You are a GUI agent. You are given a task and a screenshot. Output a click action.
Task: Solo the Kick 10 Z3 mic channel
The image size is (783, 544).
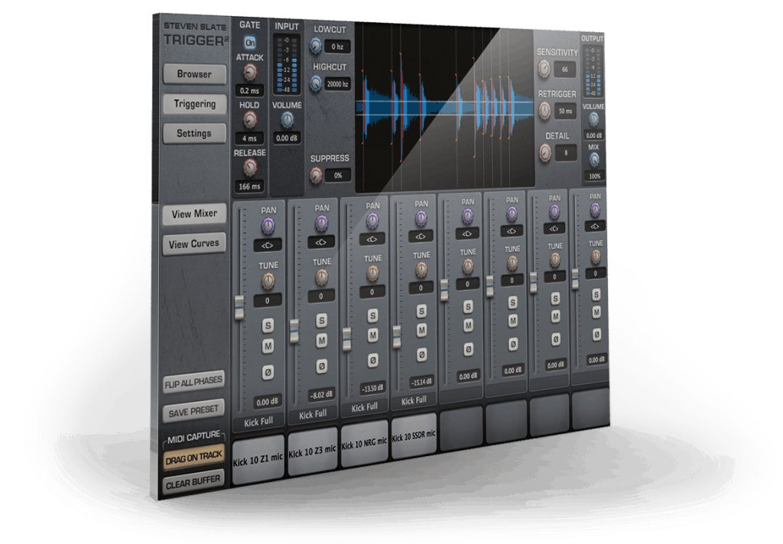tap(322, 320)
